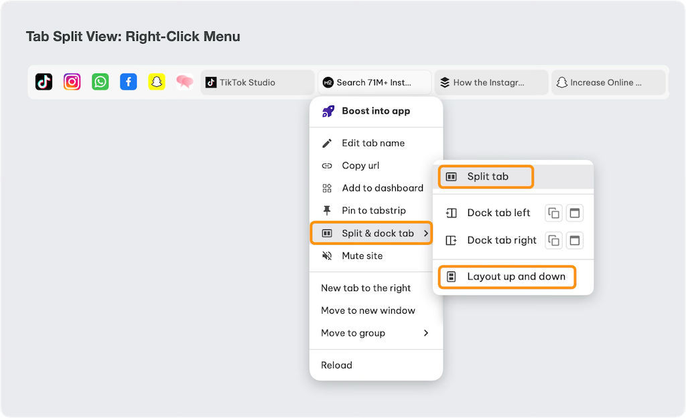Switch to the TikTok Studio tab

[257, 83]
